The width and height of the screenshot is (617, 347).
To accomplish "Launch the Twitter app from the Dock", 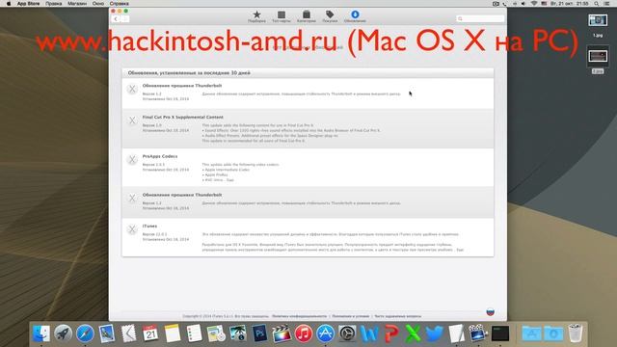I will tap(435, 334).
